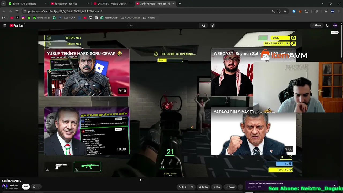343x193 pixels.
Task: Expand the notification preference dropdown for Juadis
Action: pos(36,187)
